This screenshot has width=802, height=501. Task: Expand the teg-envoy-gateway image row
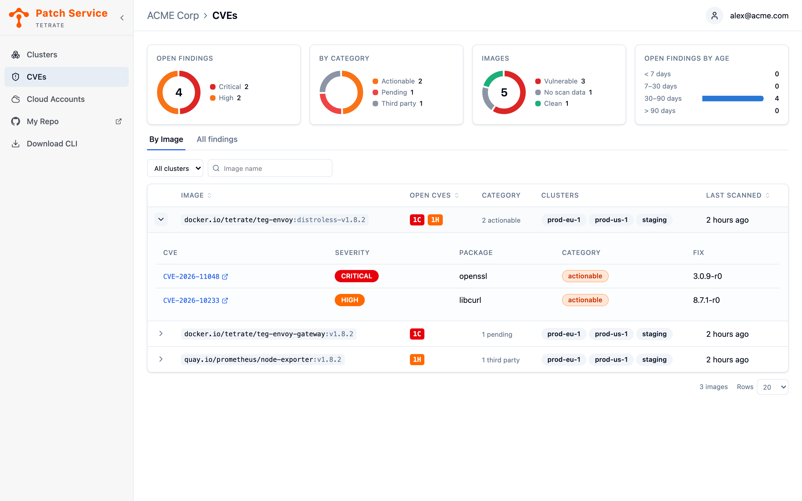pos(161,333)
